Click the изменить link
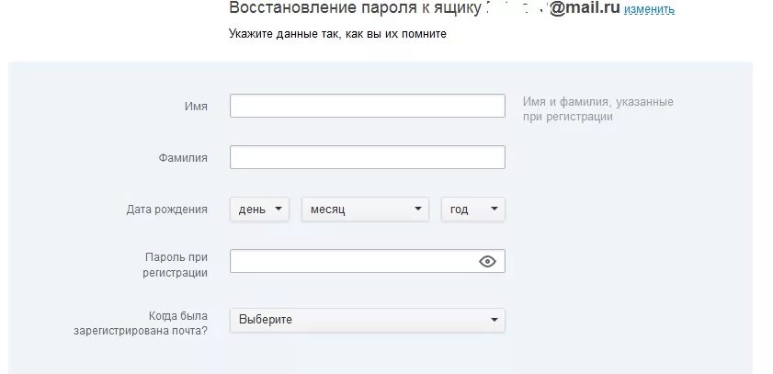The image size is (773, 374). tap(649, 9)
